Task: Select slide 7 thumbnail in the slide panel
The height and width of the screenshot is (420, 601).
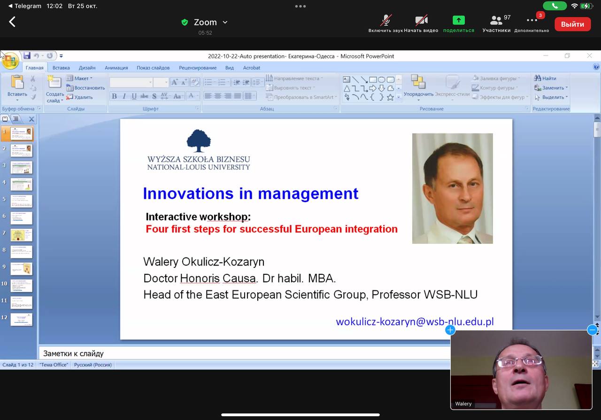Action: click(21, 234)
